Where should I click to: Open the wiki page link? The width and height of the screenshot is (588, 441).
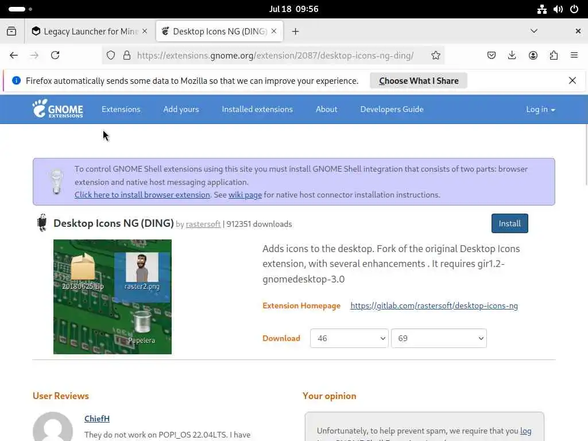coord(245,195)
